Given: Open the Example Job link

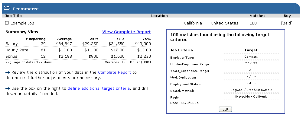Looking at the screenshot, I should [x=22, y=23].
